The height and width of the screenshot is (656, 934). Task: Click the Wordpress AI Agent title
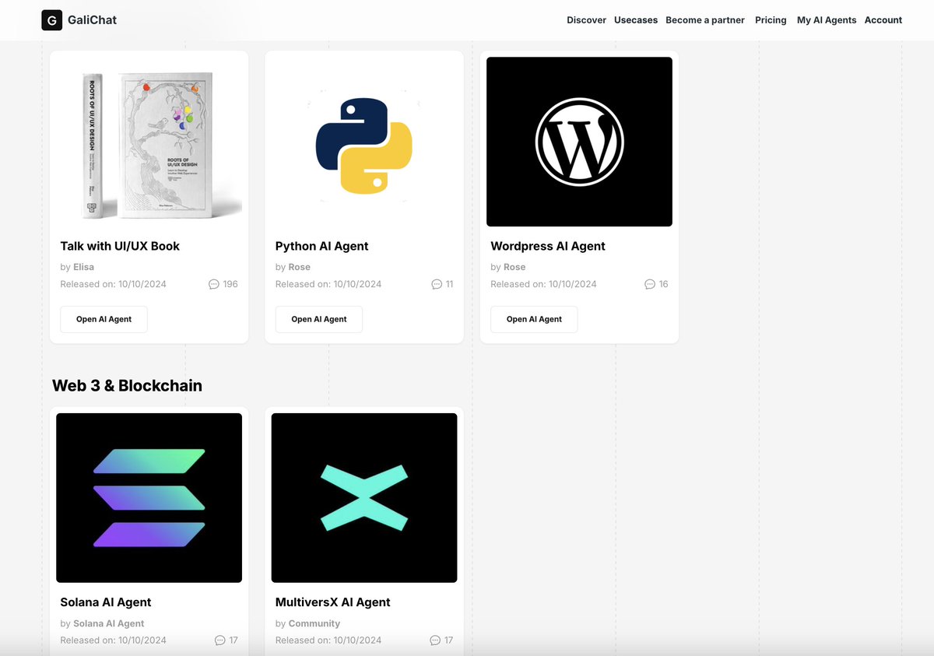tap(548, 246)
